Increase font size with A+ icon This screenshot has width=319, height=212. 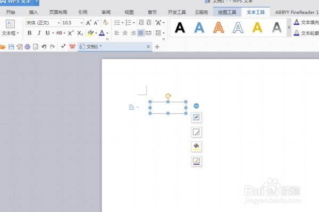[x=88, y=23]
